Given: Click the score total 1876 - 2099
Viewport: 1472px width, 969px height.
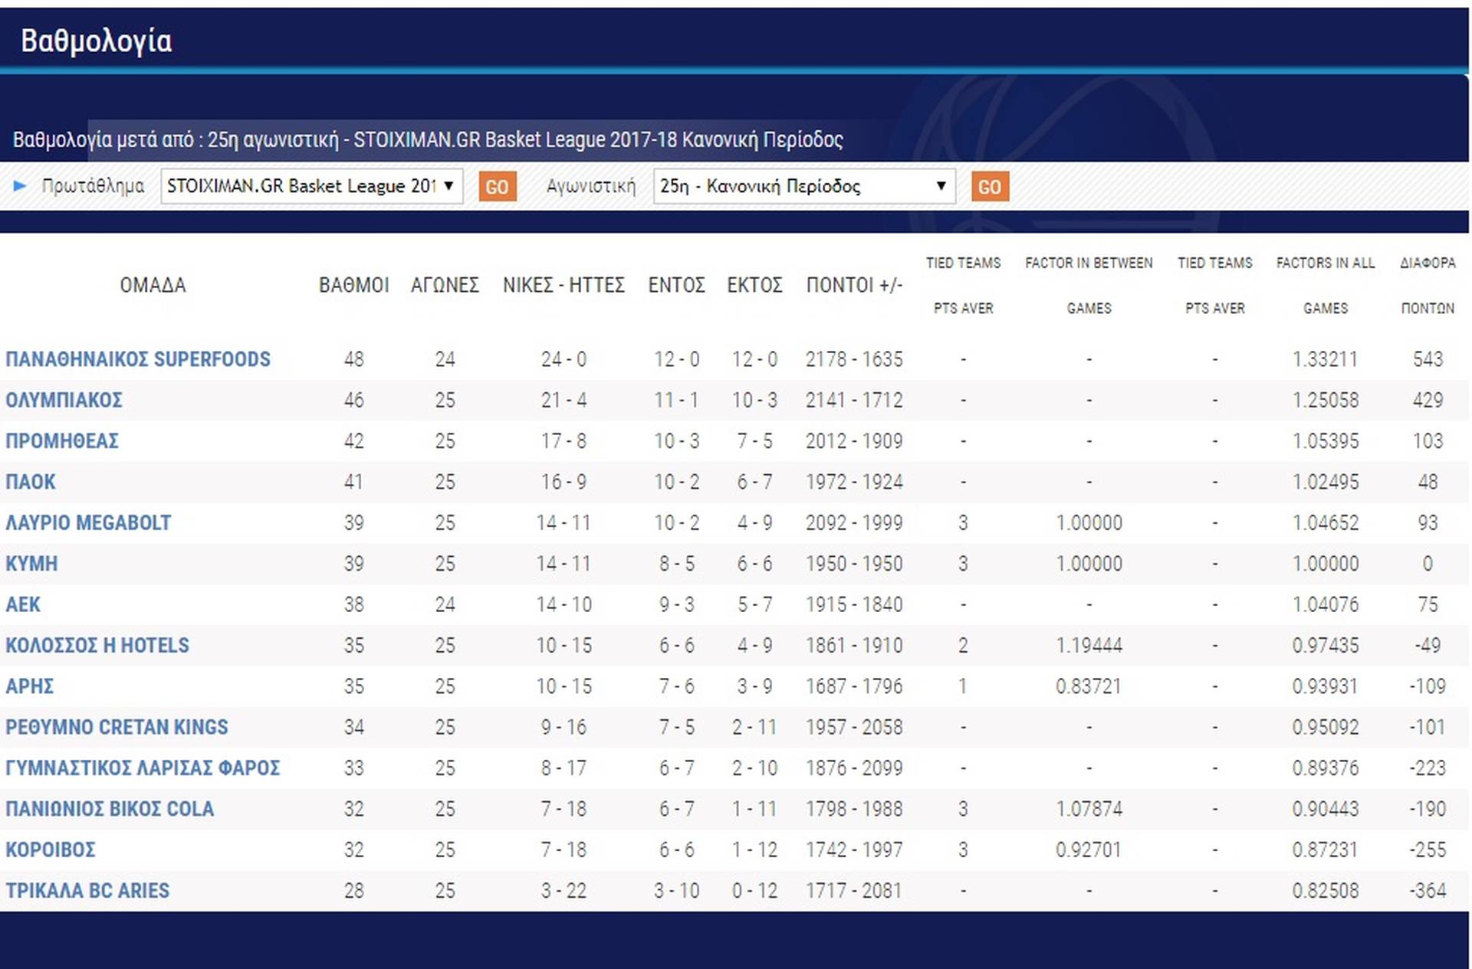Looking at the screenshot, I should click(854, 768).
